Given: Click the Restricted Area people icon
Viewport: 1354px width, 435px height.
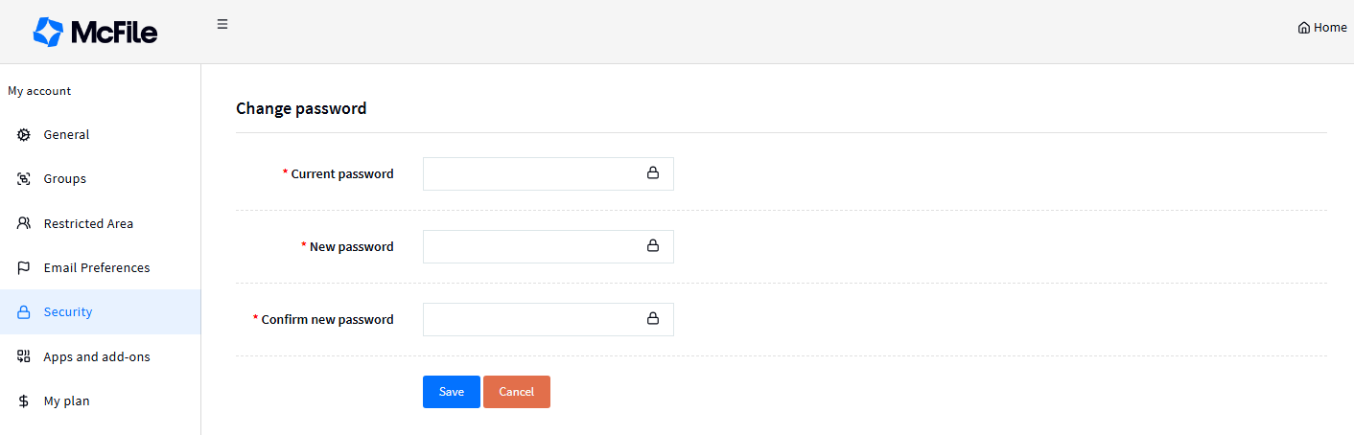Looking at the screenshot, I should point(24,223).
